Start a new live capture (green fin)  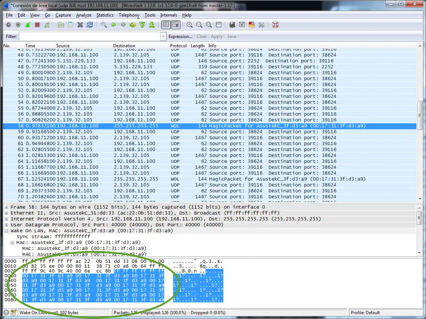[28, 25]
